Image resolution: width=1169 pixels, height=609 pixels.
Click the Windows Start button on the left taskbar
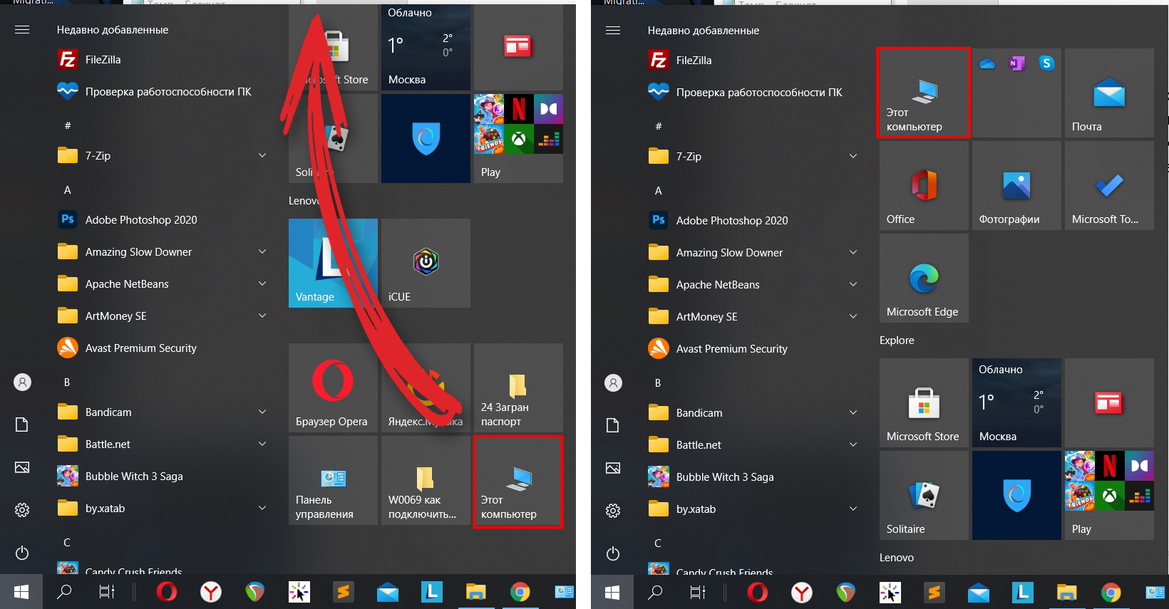pos(21,591)
